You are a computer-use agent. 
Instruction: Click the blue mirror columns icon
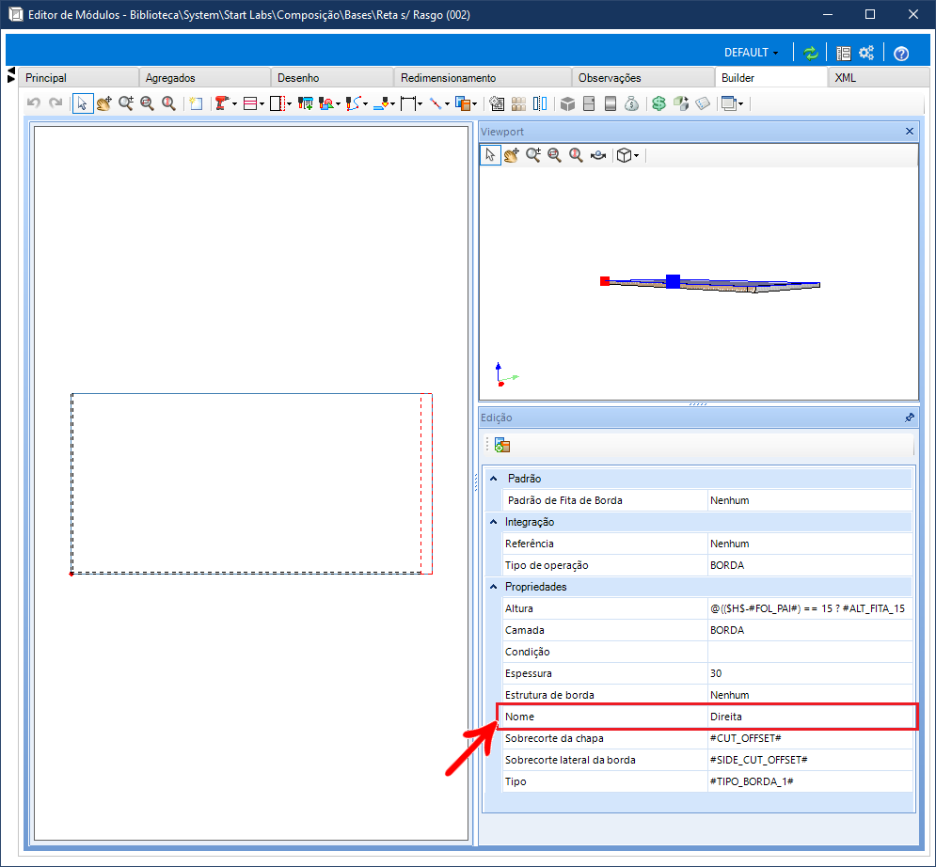pyautogui.click(x=540, y=103)
